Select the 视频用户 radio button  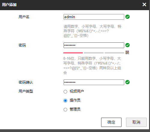65,92
